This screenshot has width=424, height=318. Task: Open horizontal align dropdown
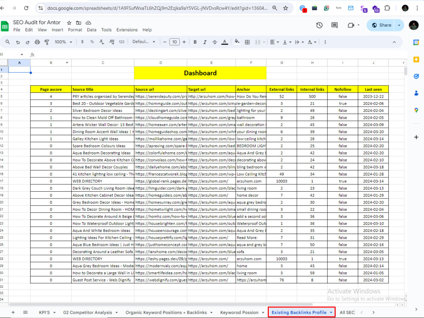click(x=274, y=42)
